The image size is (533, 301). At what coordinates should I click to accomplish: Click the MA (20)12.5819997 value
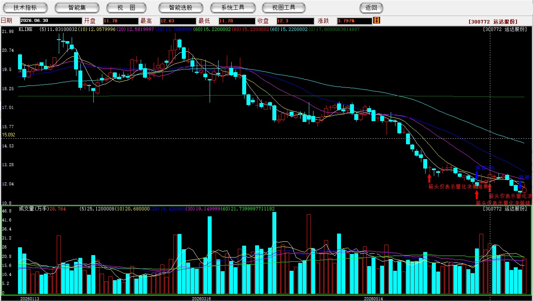(135, 29)
